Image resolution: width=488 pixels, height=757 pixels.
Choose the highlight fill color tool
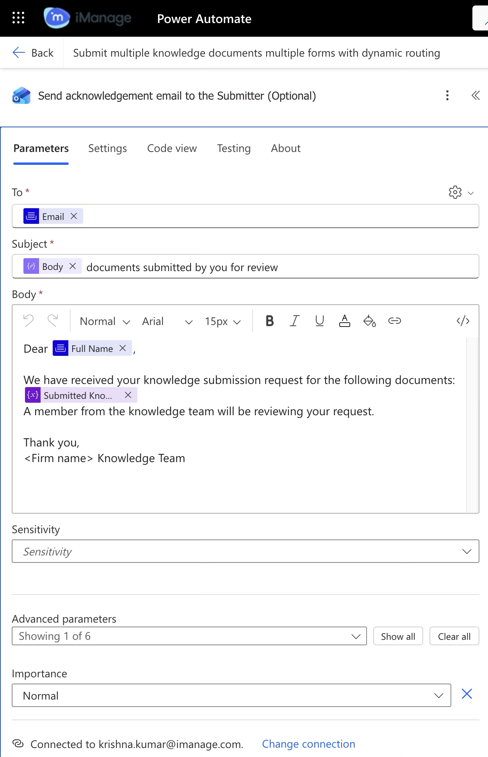coord(369,321)
